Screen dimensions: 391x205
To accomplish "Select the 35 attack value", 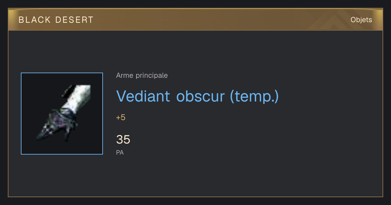I will (x=123, y=140).
